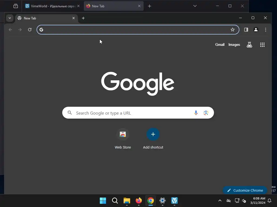
Task: Focus the Search Google or type a URL box
Action: 138,113
